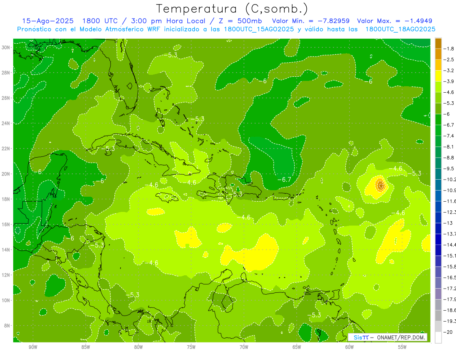Click the '-8.8' colorbar value
Screen dimensions: 456x352
tap(450, 158)
